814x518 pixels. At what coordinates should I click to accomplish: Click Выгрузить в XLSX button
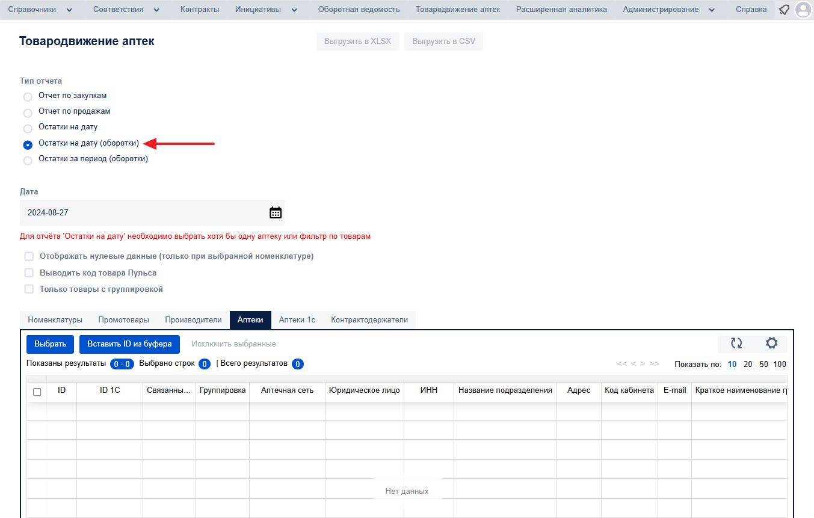[x=358, y=42]
